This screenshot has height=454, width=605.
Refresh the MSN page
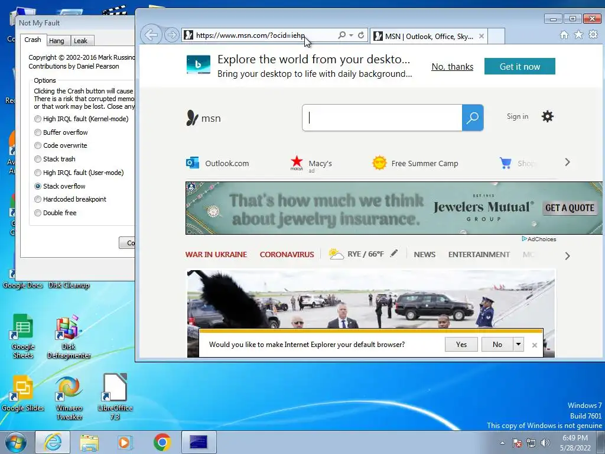click(361, 35)
